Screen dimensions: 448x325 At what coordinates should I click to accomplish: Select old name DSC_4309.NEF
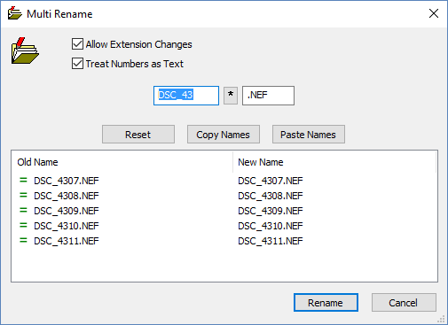67,211
